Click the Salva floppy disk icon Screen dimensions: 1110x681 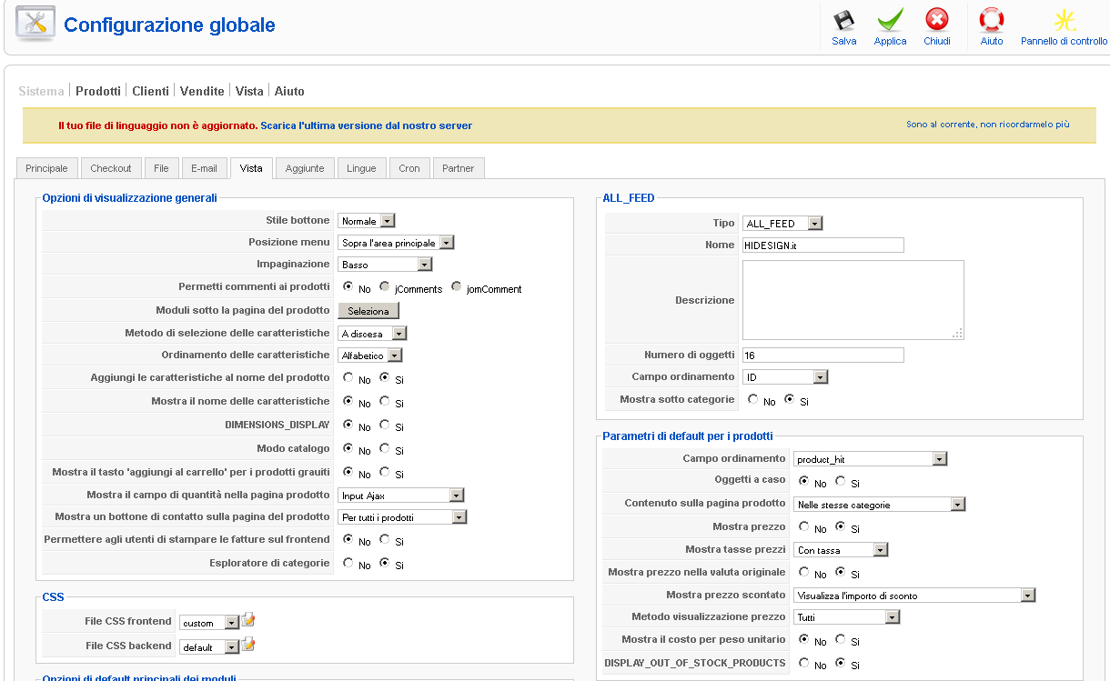(x=843, y=21)
